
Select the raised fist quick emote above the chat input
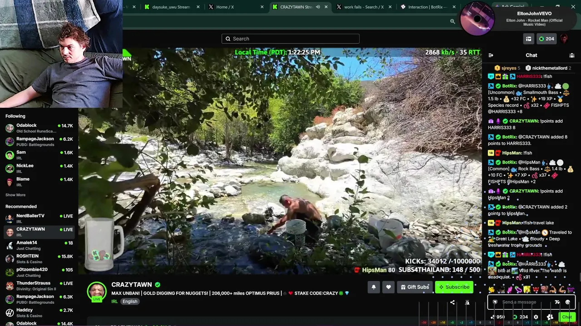pos(510,289)
